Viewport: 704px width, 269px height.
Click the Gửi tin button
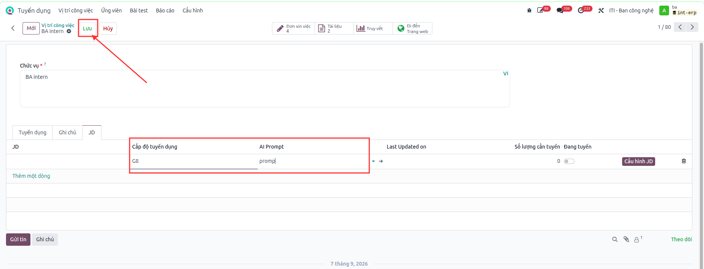pos(18,239)
